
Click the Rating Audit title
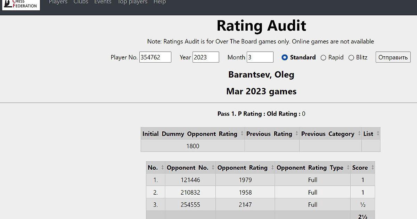click(261, 26)
